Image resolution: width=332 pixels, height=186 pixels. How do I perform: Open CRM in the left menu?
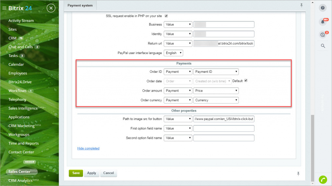[13, 38]
